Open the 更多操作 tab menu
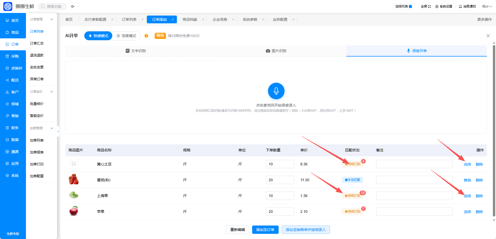 pos(484,19)
